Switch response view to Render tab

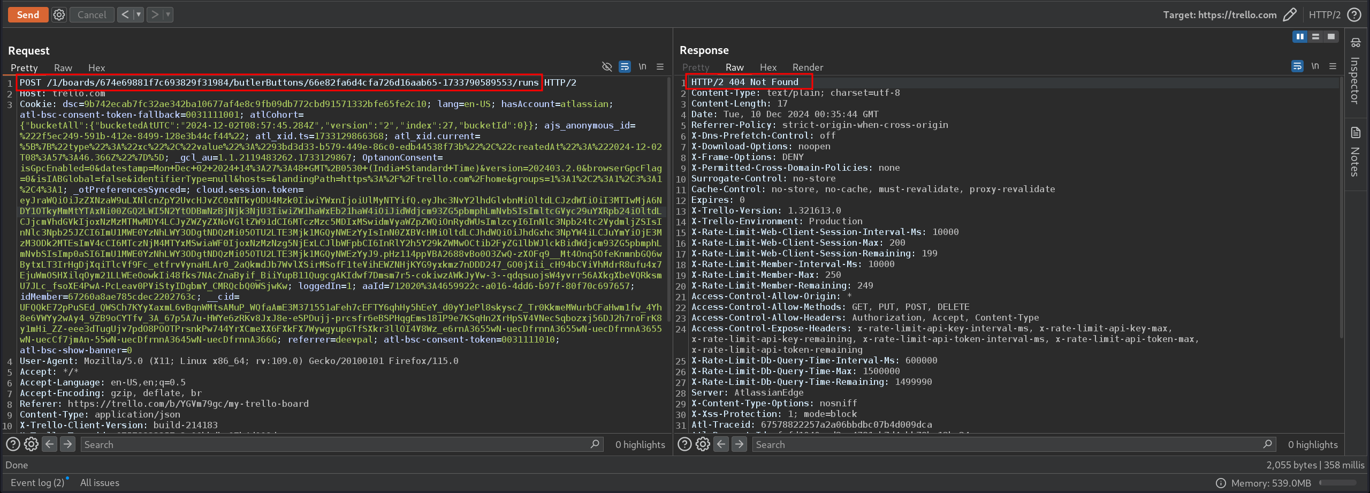click(808, 67)
